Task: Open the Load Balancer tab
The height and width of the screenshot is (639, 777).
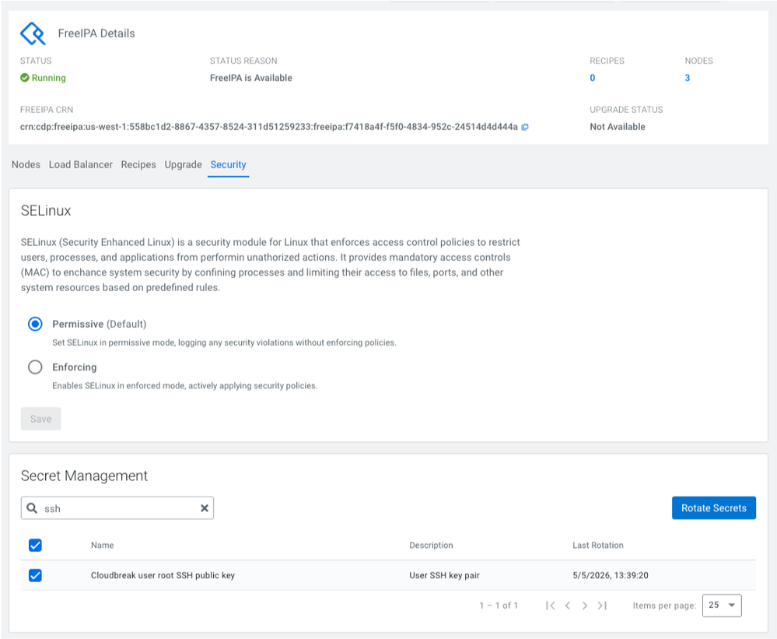Action: tap(81, 164)
